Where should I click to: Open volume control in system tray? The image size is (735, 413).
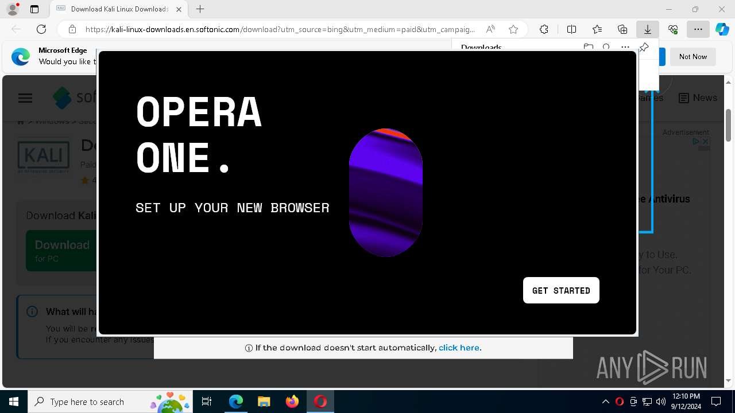[661, 402]
